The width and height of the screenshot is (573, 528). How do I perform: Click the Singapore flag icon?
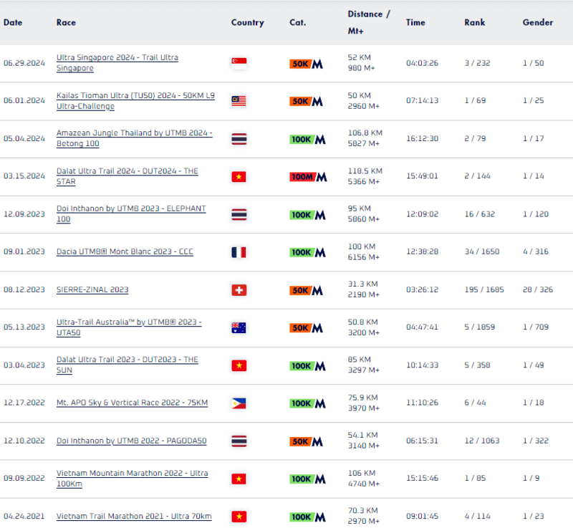coord(239,63)
